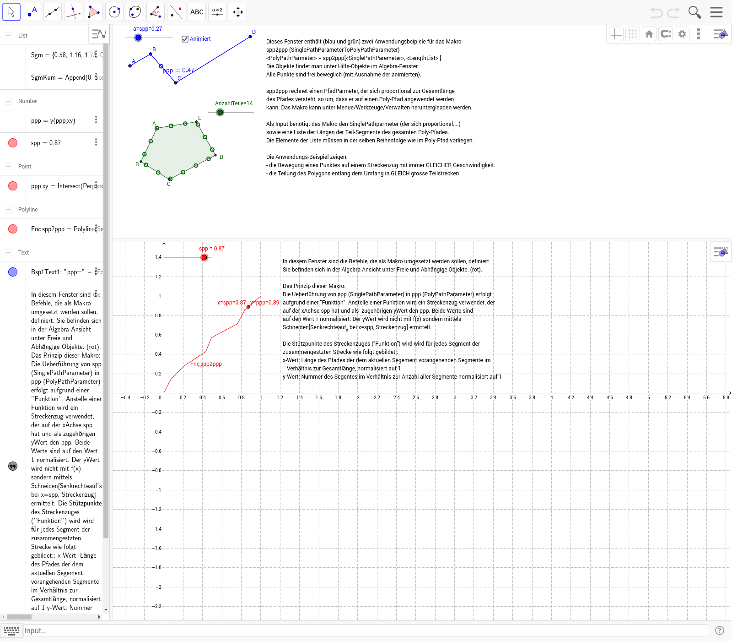Select the Ellipse tool
Viewport: 732px width, 641px height.
coord(135,12)
